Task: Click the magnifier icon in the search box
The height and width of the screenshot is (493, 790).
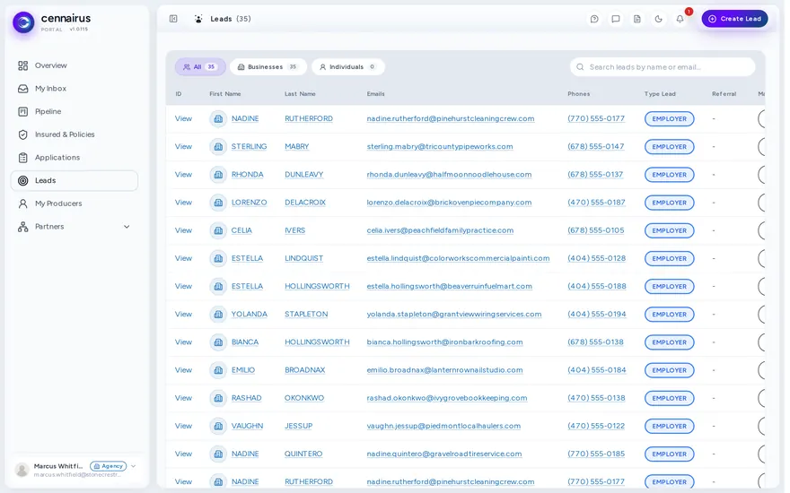Action: [x=581, y=67]
